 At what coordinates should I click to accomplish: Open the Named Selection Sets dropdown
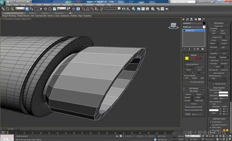112,8
